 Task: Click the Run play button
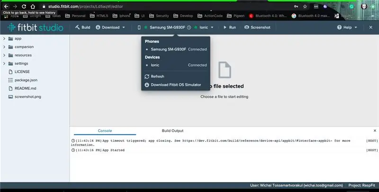229,27
